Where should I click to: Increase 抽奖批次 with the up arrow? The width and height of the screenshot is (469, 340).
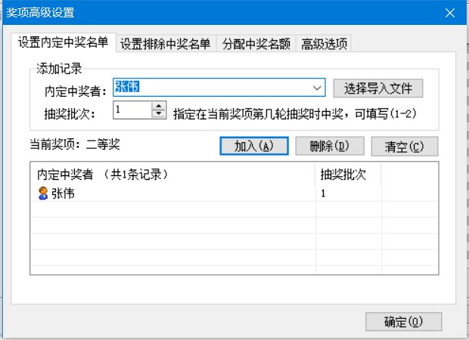[158, 106]
